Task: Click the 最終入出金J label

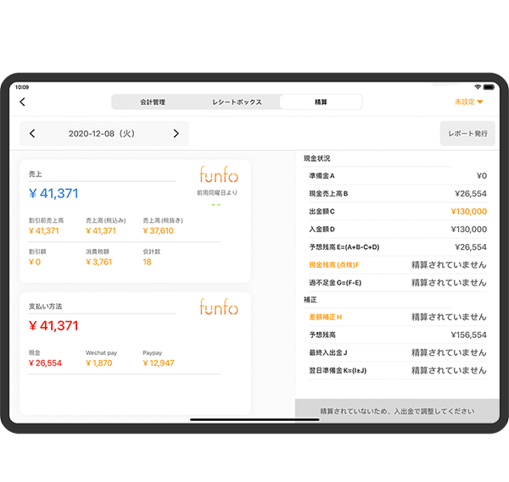Action: [327, 352]
